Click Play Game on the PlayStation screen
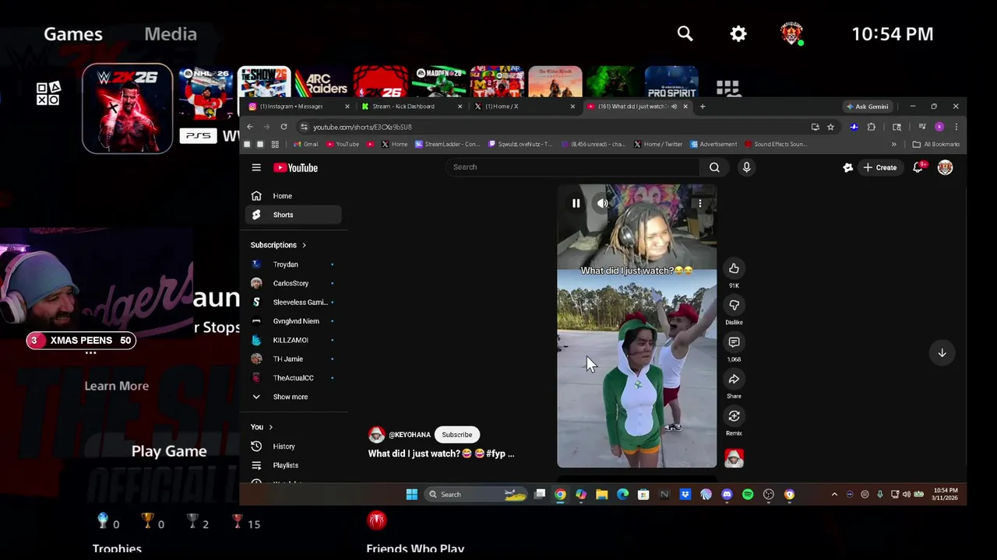The image size is (997, 560). (x=169, y=451)
